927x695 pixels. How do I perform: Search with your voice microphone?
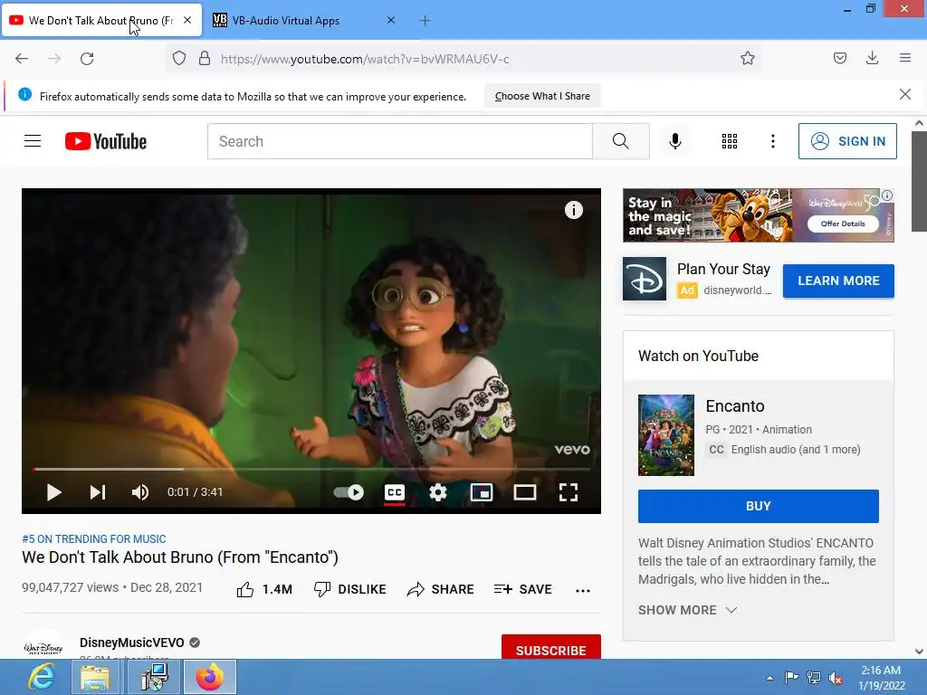(675, 141)
